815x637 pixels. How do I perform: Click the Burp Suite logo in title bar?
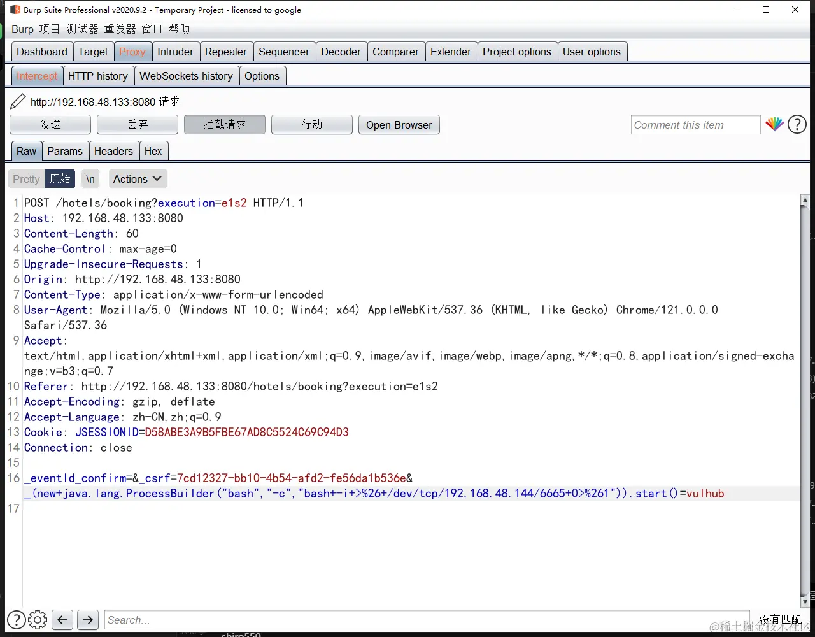[15, 10]
